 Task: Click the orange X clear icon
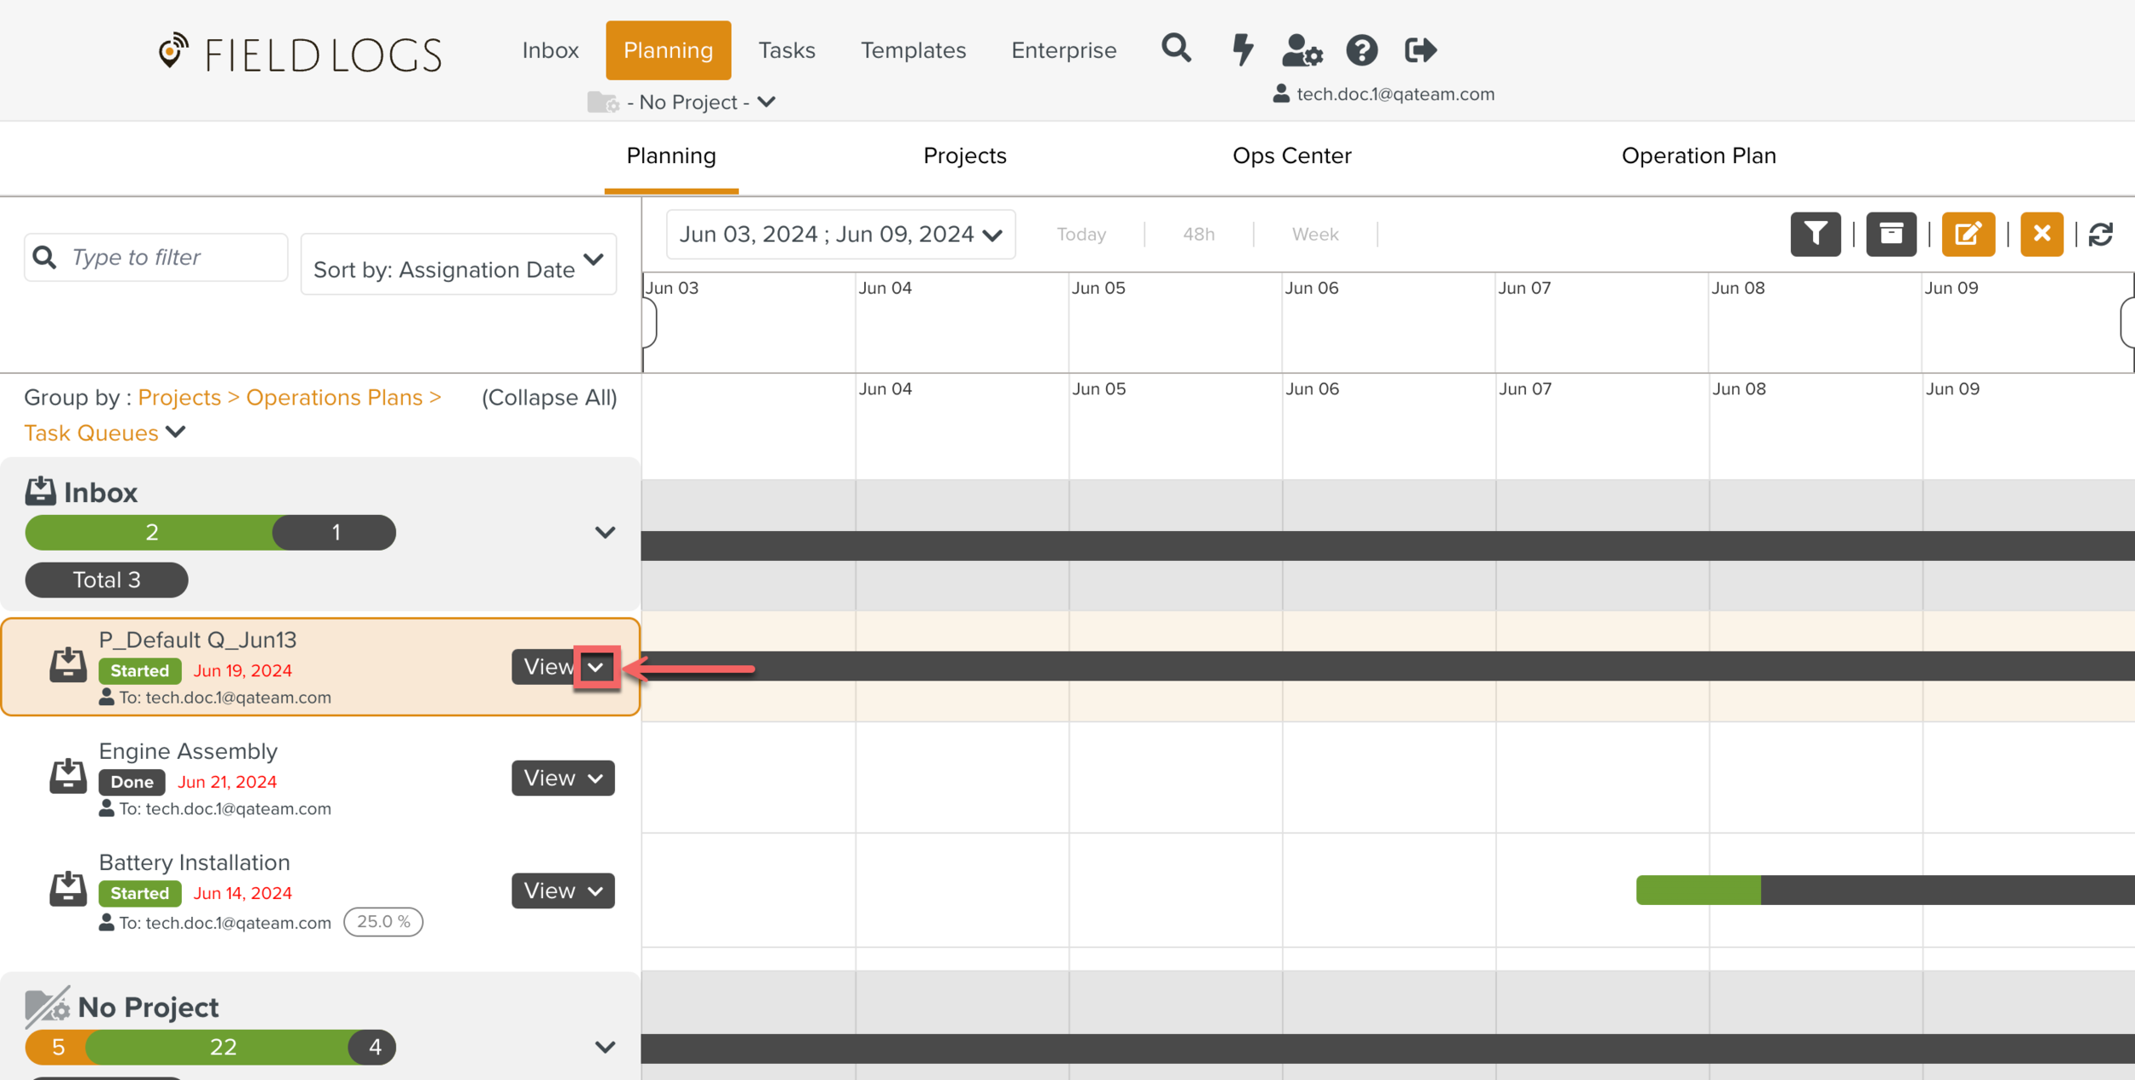click(x=2041, y=234)
